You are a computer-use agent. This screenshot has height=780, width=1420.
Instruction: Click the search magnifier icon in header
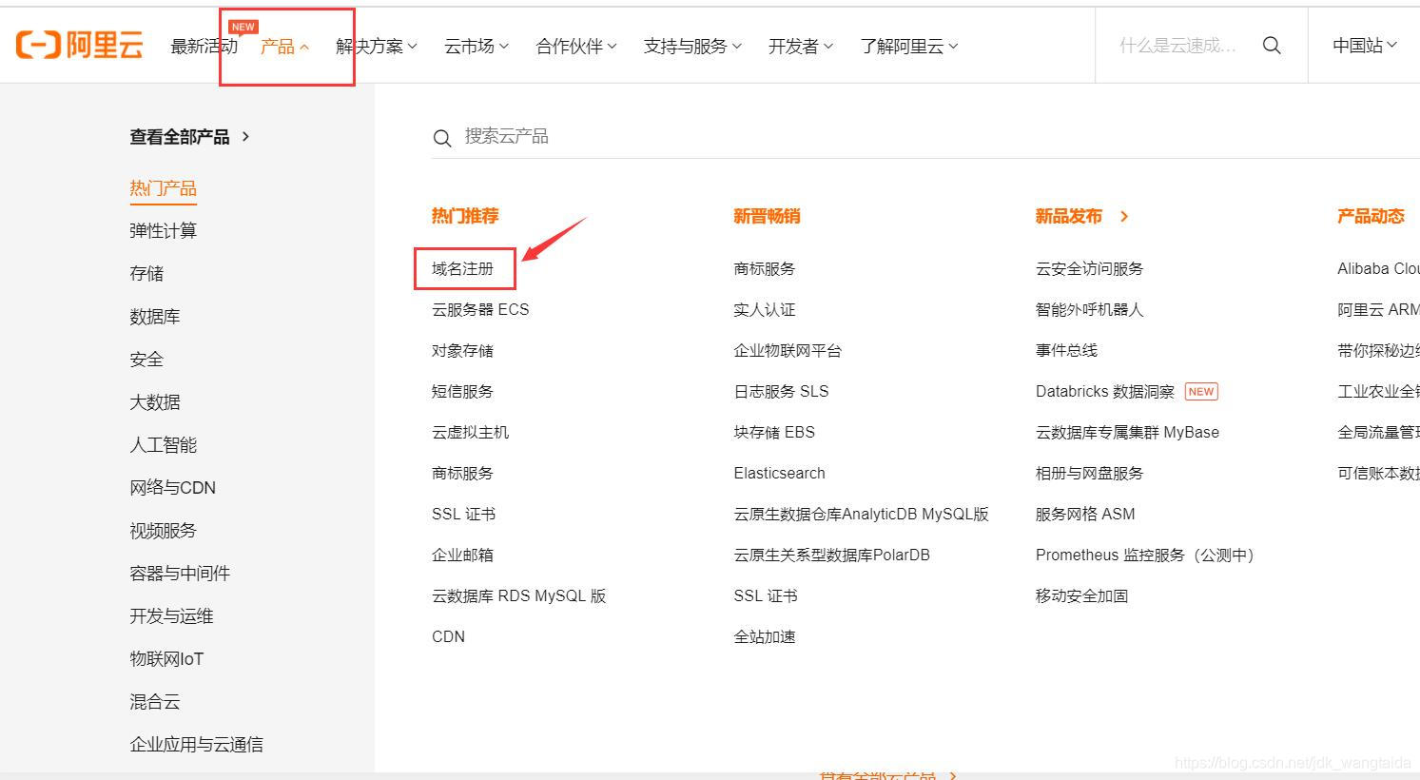click(x=1272, y=46)
